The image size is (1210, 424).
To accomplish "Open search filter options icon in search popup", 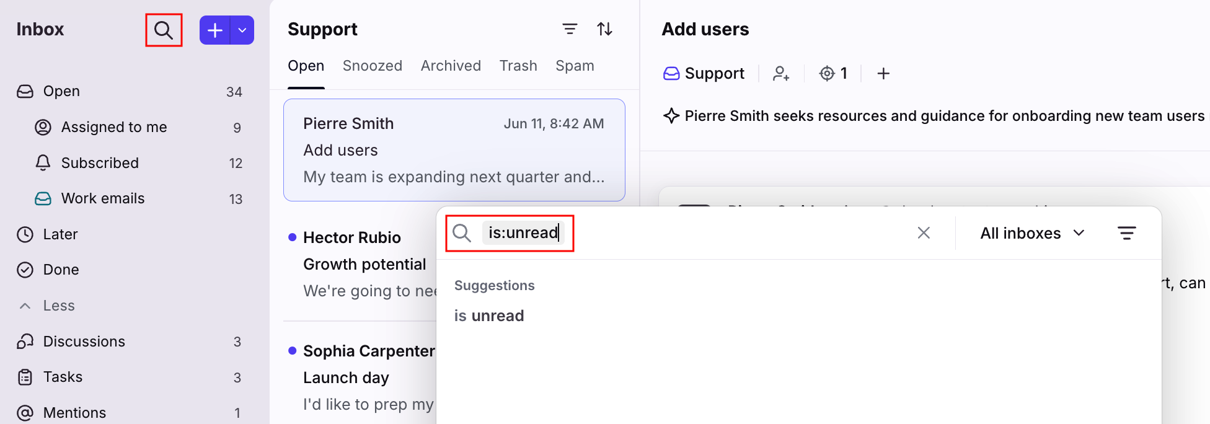I will 1126,233.
